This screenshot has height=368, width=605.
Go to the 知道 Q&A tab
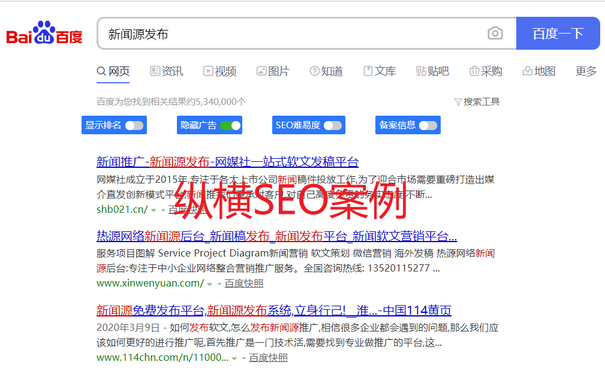click(326, 71)
